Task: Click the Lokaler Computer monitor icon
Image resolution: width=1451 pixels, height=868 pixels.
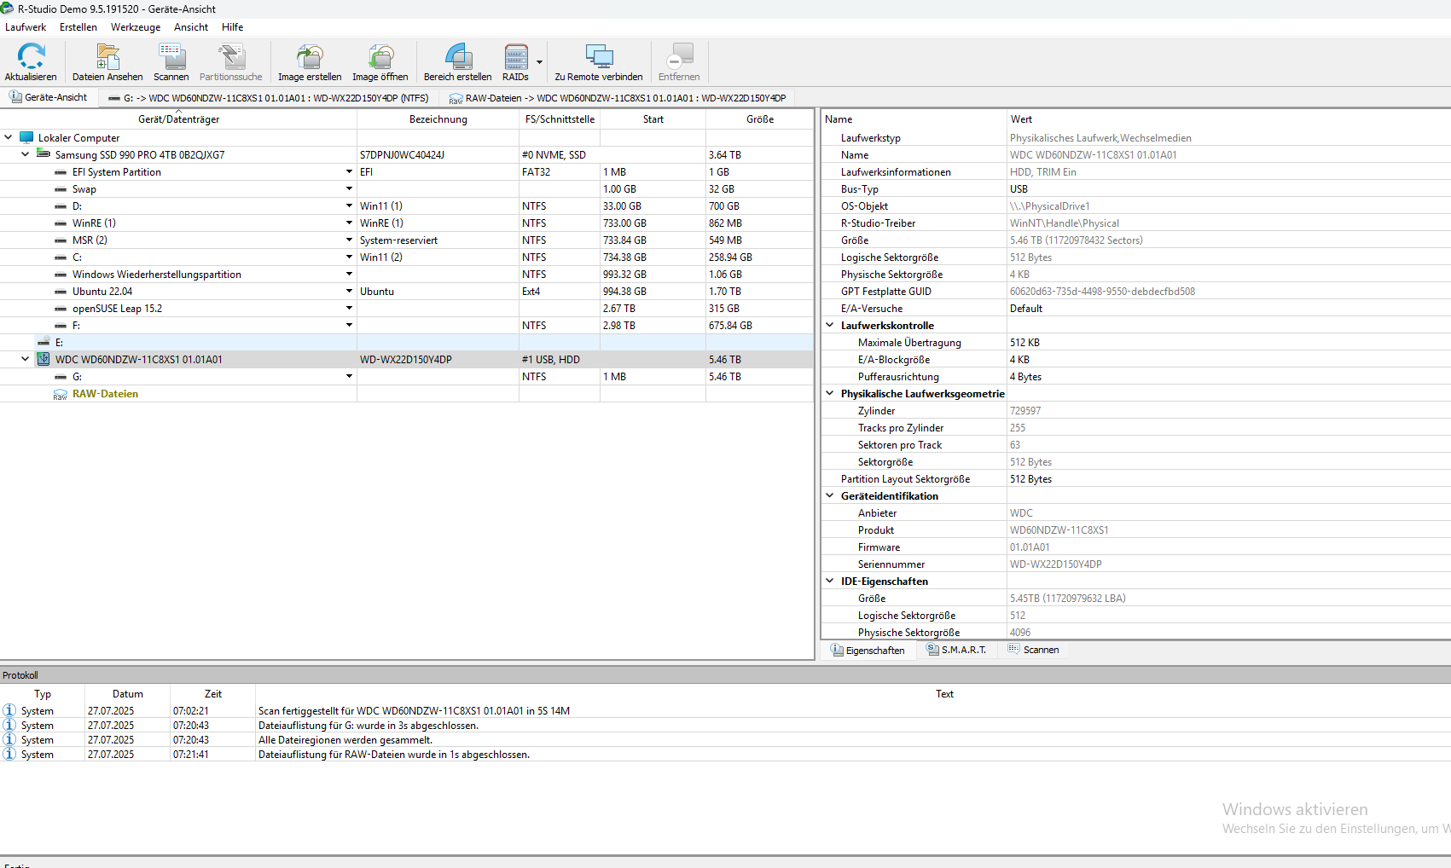Action: [26, 137]
